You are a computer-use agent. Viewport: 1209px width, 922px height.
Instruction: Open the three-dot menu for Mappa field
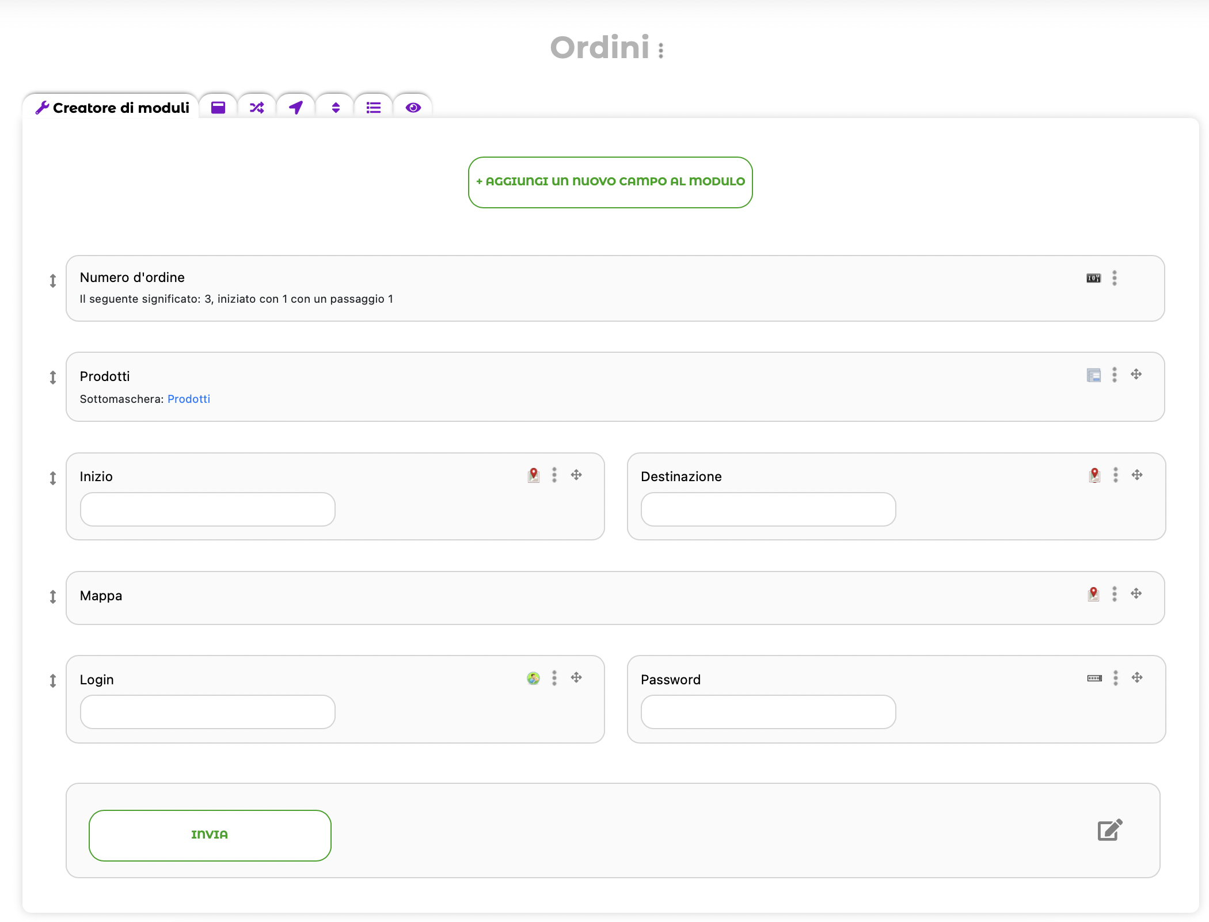(1115, 594)
